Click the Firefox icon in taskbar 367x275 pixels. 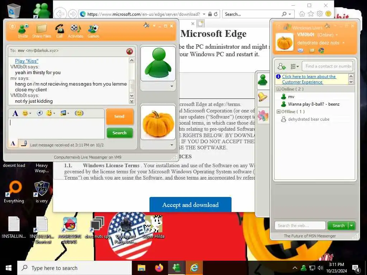(159, 268)
